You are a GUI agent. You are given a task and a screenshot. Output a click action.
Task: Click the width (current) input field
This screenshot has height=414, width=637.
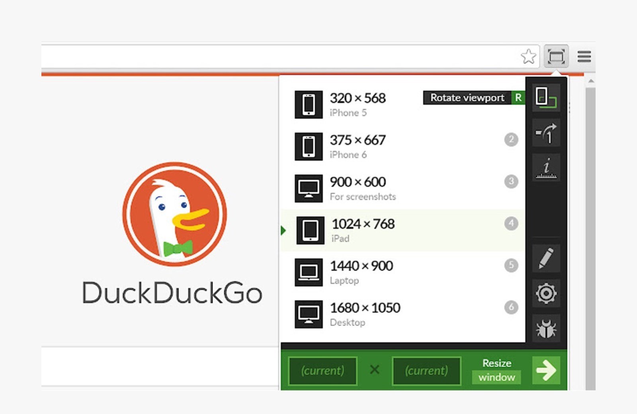322,371
